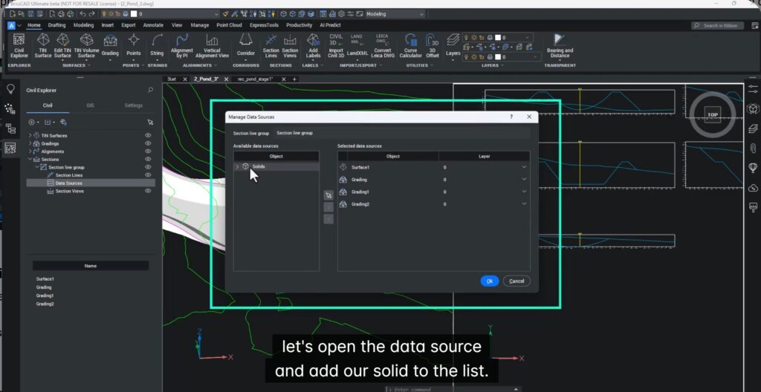This screenshot has height=392, width=761.
Task: Expand the Gradings tree node
Action: 30,143
